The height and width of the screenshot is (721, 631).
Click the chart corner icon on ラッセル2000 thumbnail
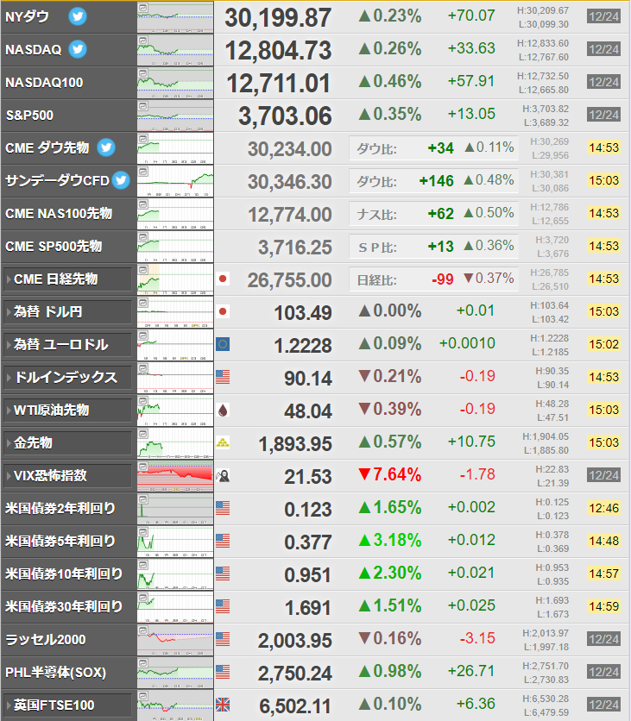pyautogui.click(x=143, y=630)
